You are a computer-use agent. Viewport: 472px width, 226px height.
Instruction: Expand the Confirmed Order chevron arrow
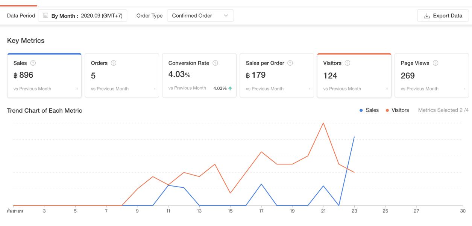tap(226, 16)
